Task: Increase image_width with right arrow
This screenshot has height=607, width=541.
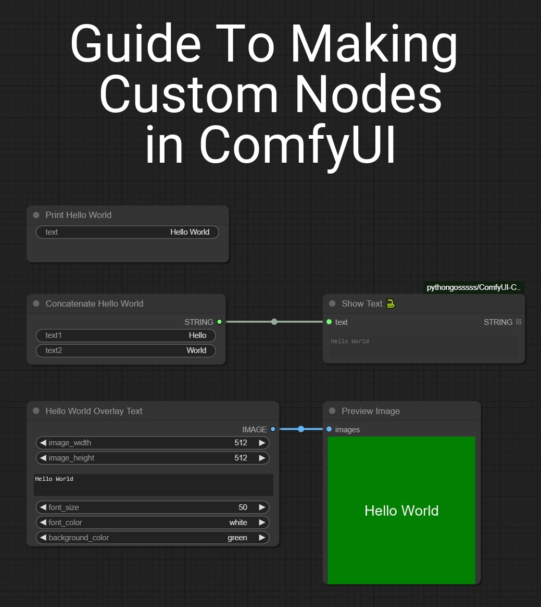Action: (262, 443)
